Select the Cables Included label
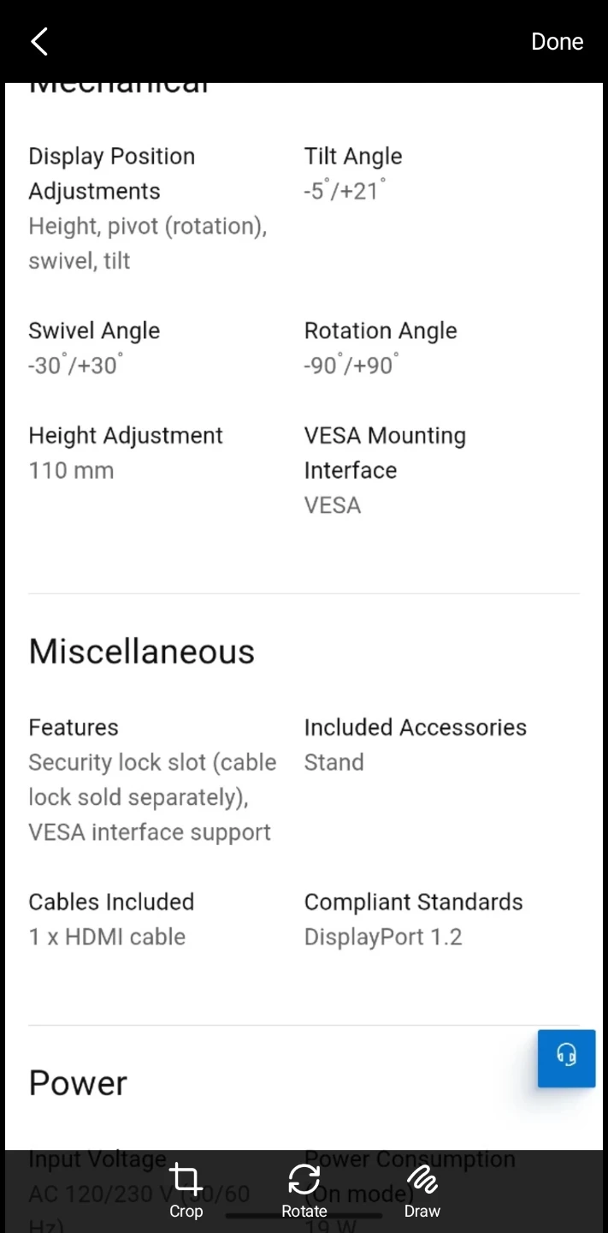Image resolution: width=608 pixels, height=1233 pixels. pyautogui.click(x=111, y=902)
